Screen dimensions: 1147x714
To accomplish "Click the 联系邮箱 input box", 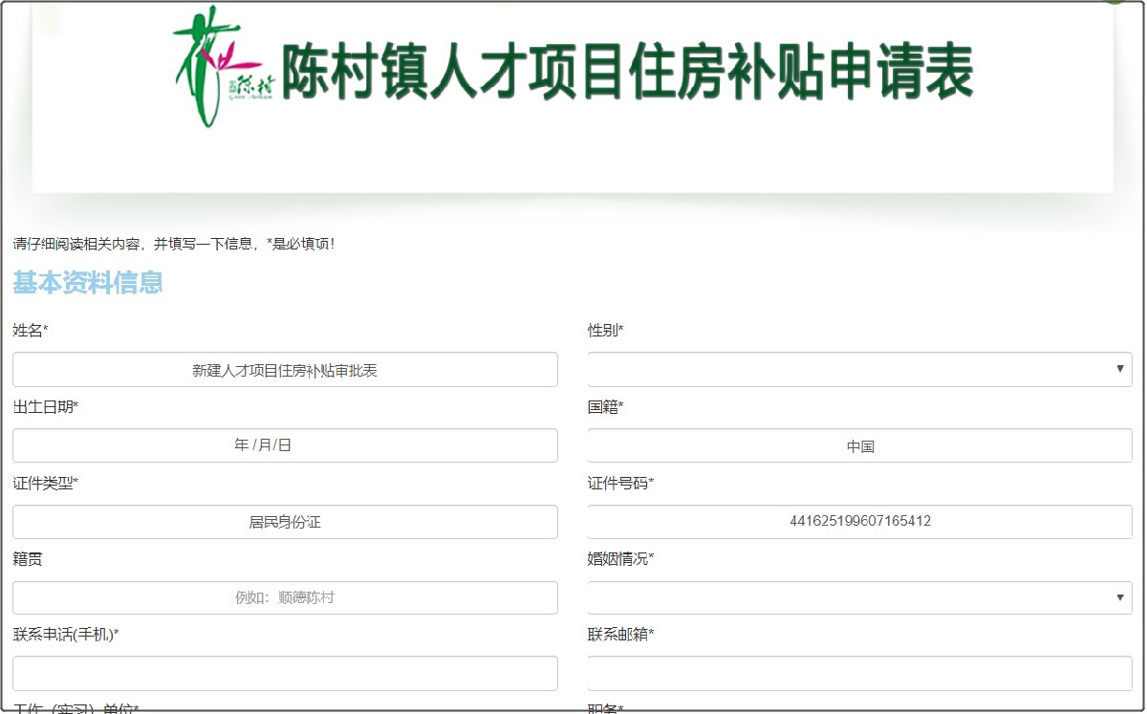I will coord(858,673).
